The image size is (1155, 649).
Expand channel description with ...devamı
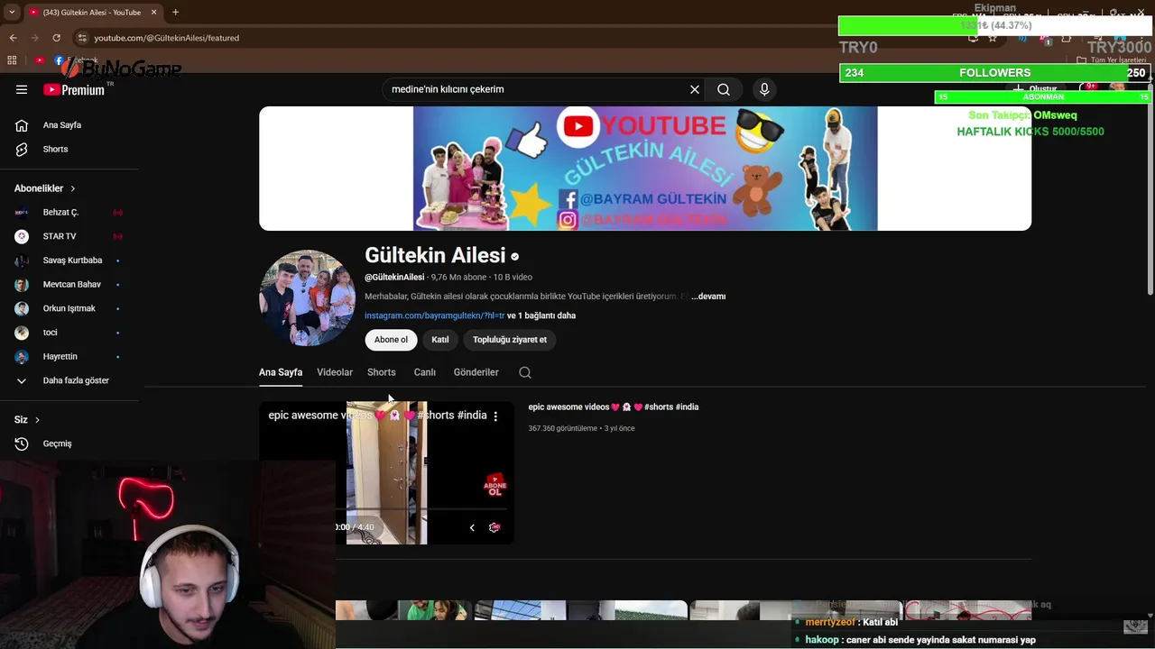[x=708, y=297]
